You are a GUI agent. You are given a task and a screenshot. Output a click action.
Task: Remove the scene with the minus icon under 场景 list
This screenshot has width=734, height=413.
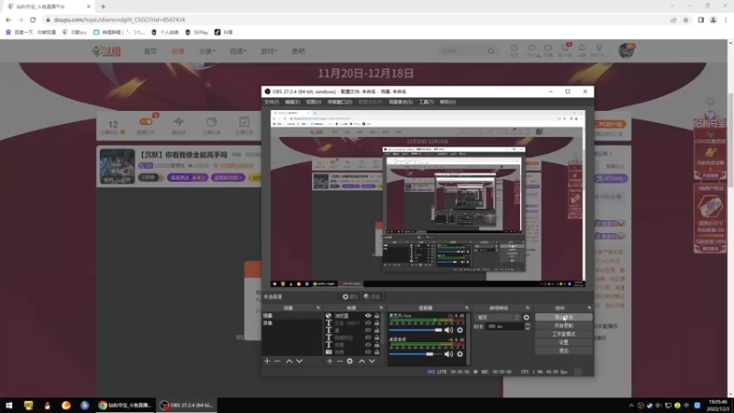click(277, 361)
